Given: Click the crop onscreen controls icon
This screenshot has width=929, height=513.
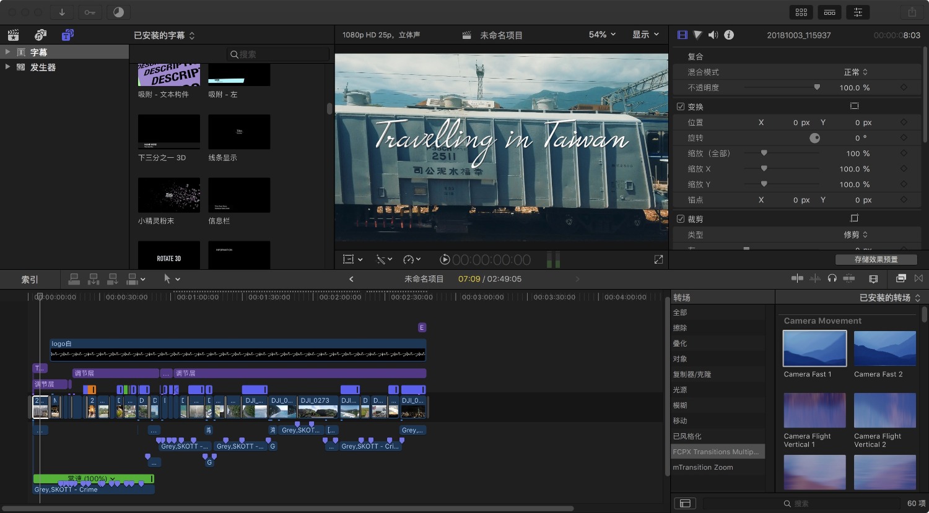Looking at the screenshot, I should tap(854, 218).
